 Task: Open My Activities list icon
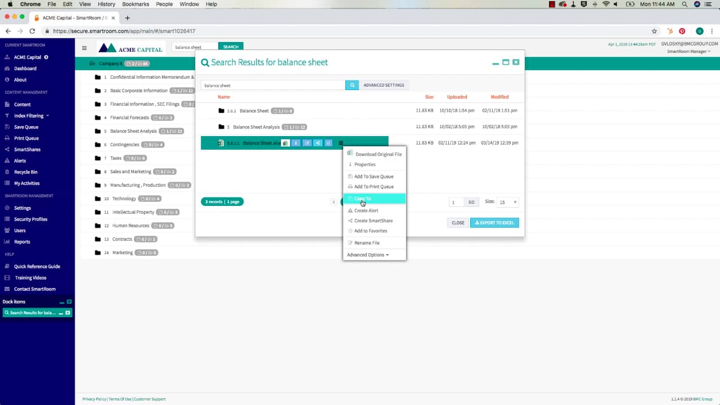click(x=7, y=183)
